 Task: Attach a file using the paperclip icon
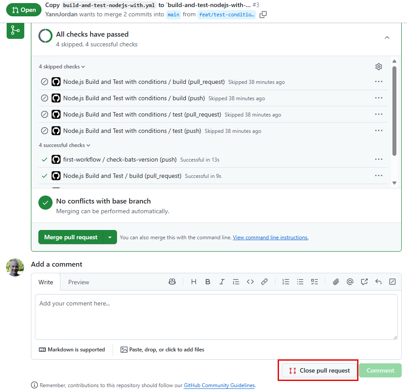click(x=336, y=282)
